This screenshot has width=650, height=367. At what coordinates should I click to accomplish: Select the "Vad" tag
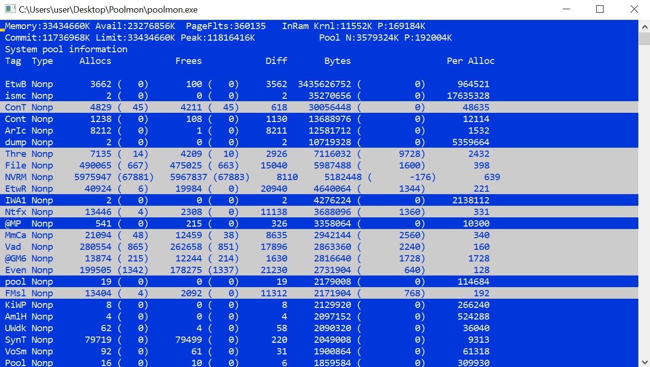pyautogui.click(x=13, y=247)
